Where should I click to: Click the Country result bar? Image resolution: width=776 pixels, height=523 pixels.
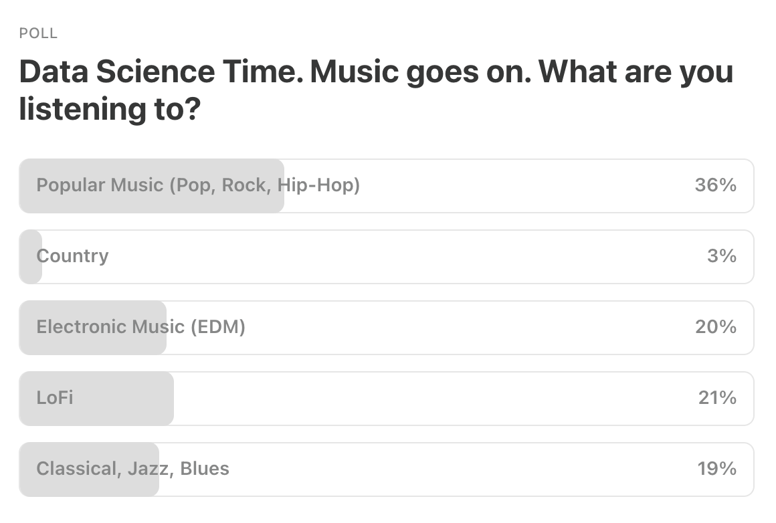pos(29,256)
